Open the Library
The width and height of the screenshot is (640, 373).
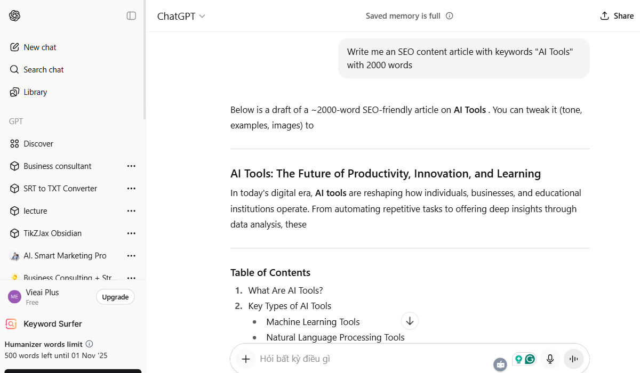click(x=35, y=92)
